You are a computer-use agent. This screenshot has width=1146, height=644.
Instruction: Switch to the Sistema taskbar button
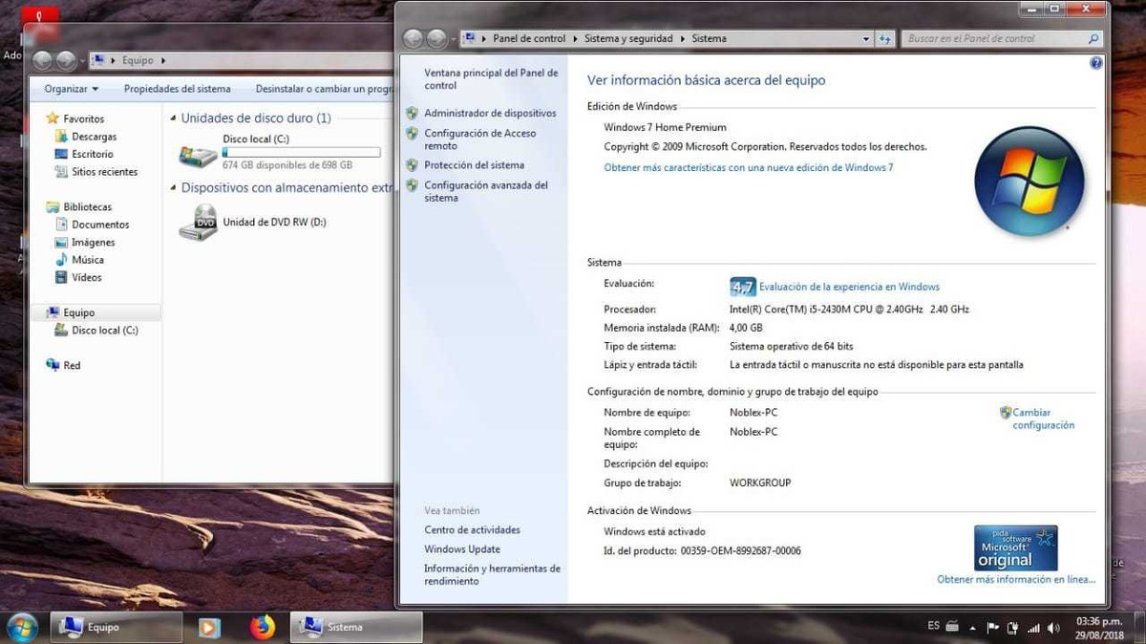(356, 628)
